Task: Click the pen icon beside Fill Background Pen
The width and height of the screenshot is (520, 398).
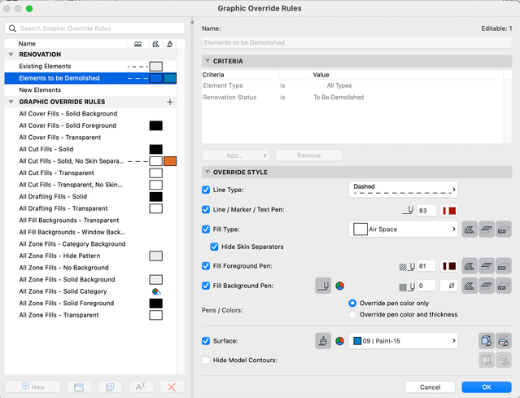Action: tap(323, 286)
